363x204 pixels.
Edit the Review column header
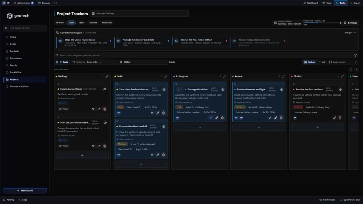click(283, 76)
